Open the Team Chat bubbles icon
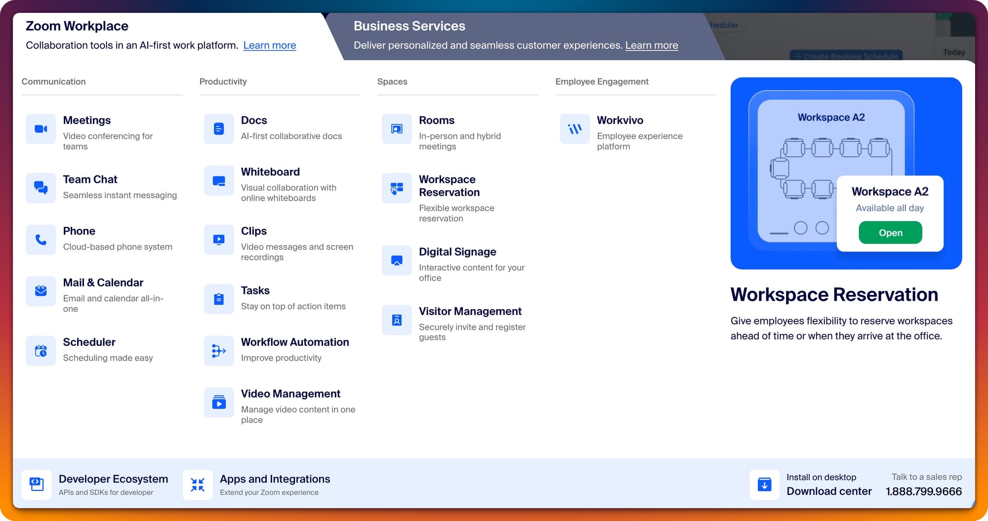The height and width of the screenshot is (521, 988). [x=41, y=188]
